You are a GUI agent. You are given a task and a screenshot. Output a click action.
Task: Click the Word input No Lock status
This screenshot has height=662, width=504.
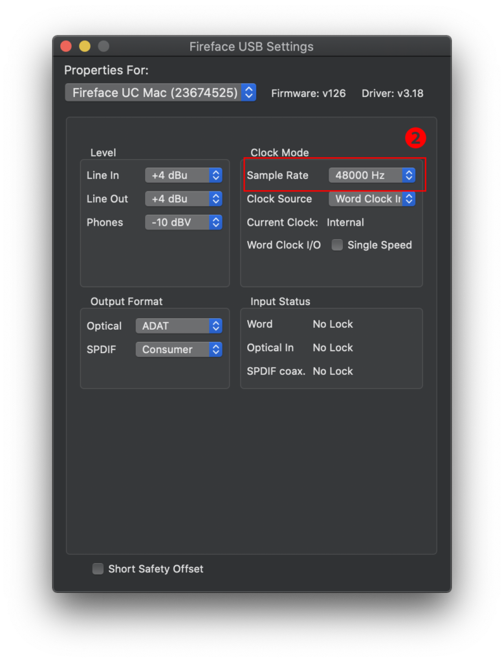click(x=333, y=324)
